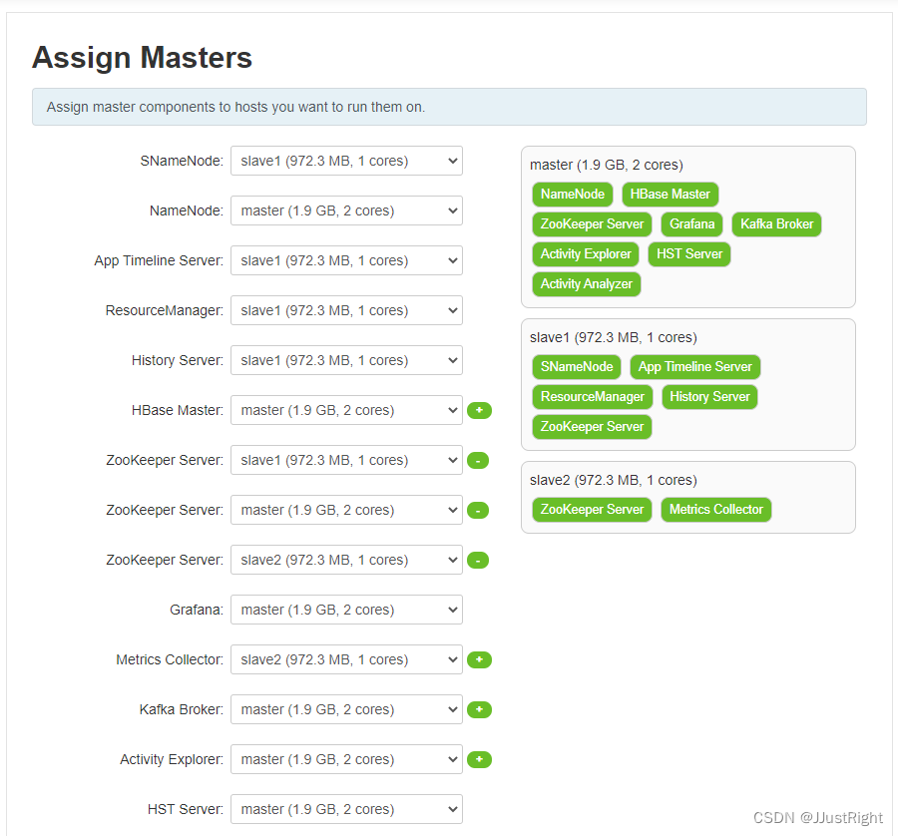Click the 'slave2 (972.3 MB, 1 cores)' panel heading

(614, 480)
